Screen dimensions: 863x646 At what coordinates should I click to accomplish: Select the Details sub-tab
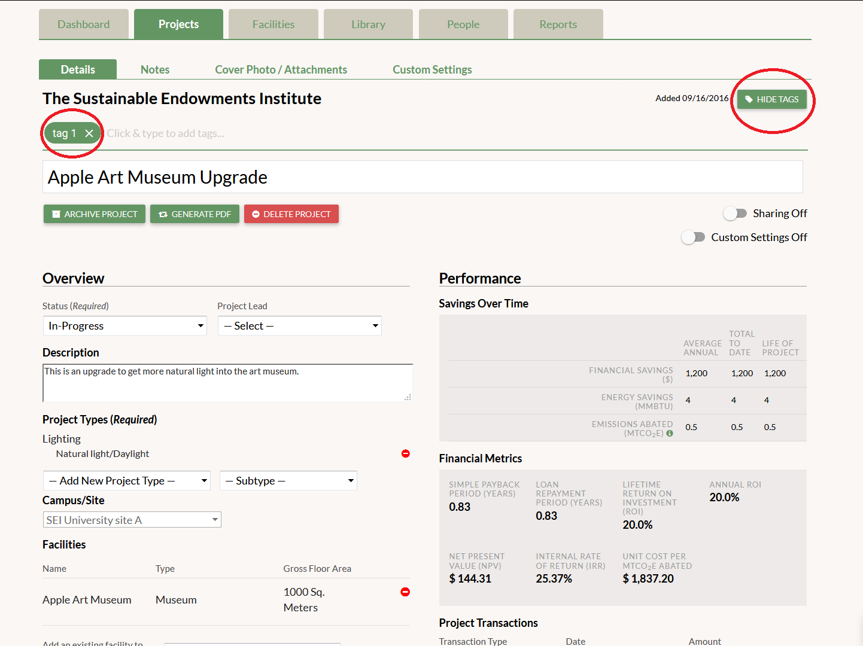click(78, 69)
